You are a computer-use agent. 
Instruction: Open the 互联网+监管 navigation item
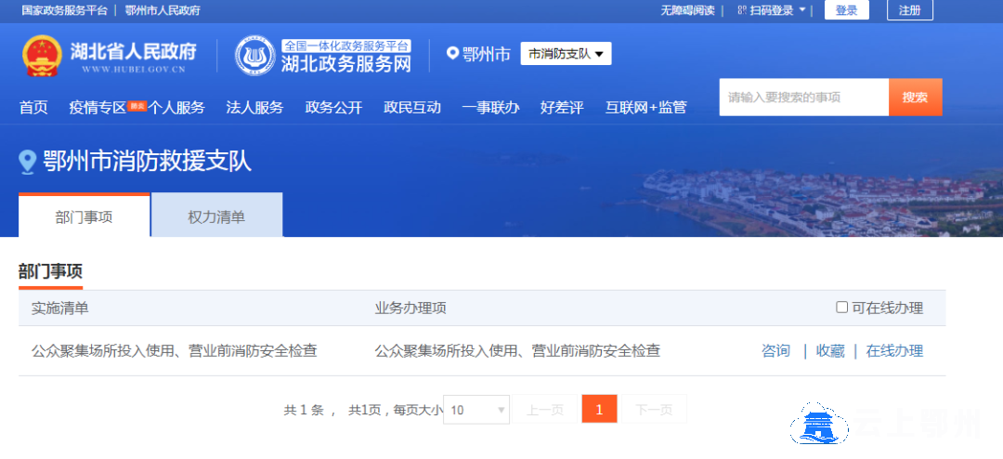(646, 108)
